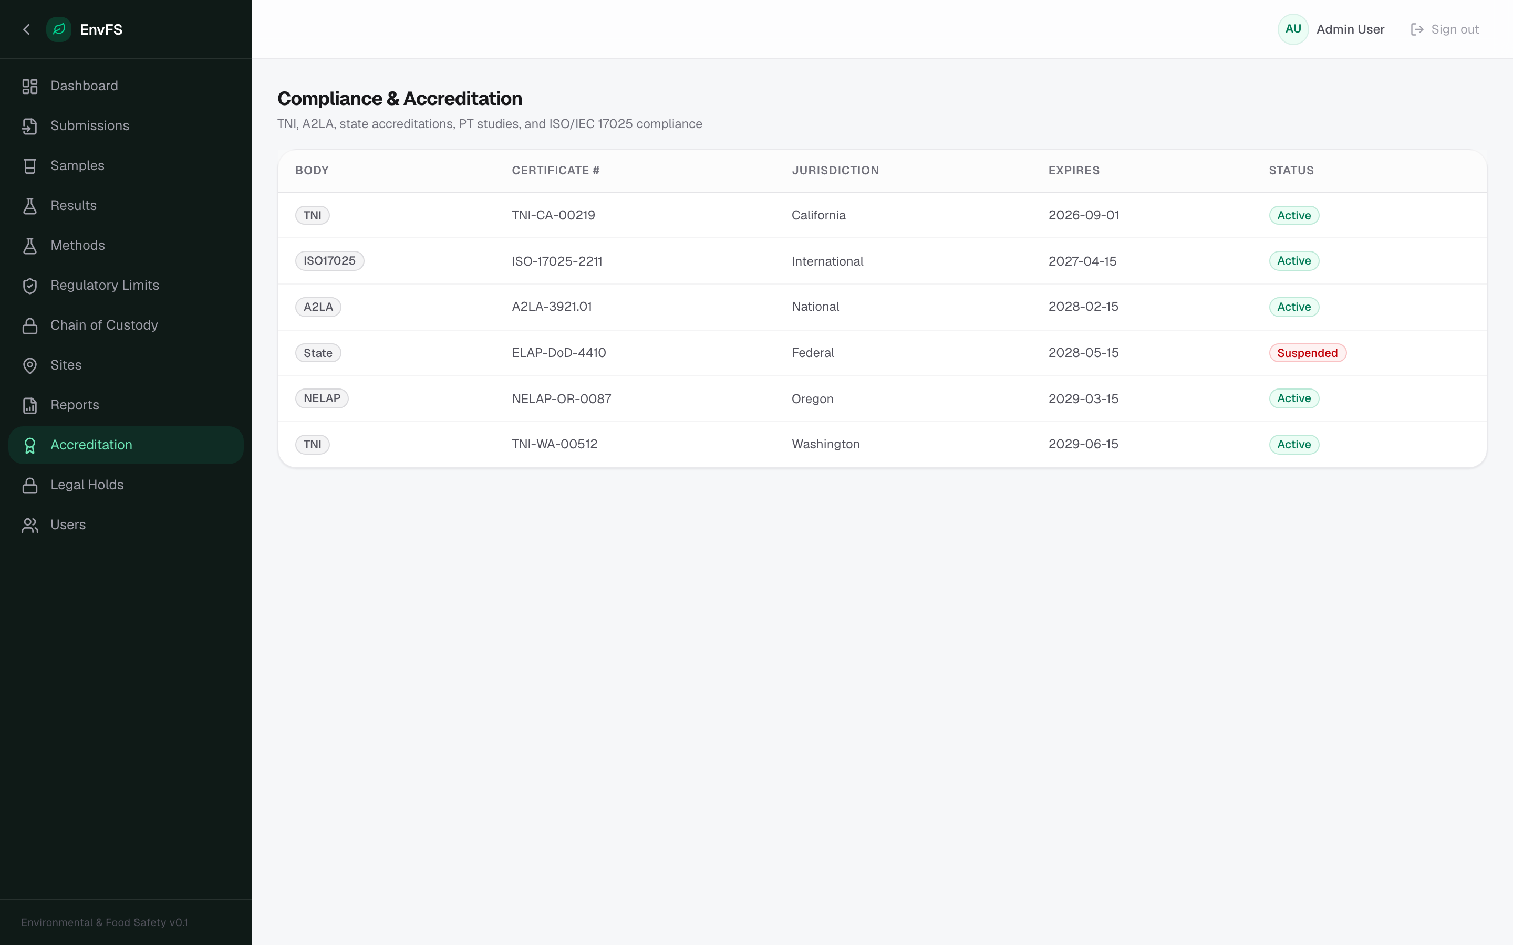Open Legal Holds page
The width and height of the screenshot is (1513, 945).
126,486
